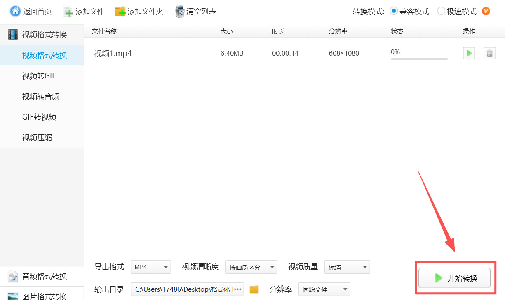Click the duration 00:00:14

(285, 53)
